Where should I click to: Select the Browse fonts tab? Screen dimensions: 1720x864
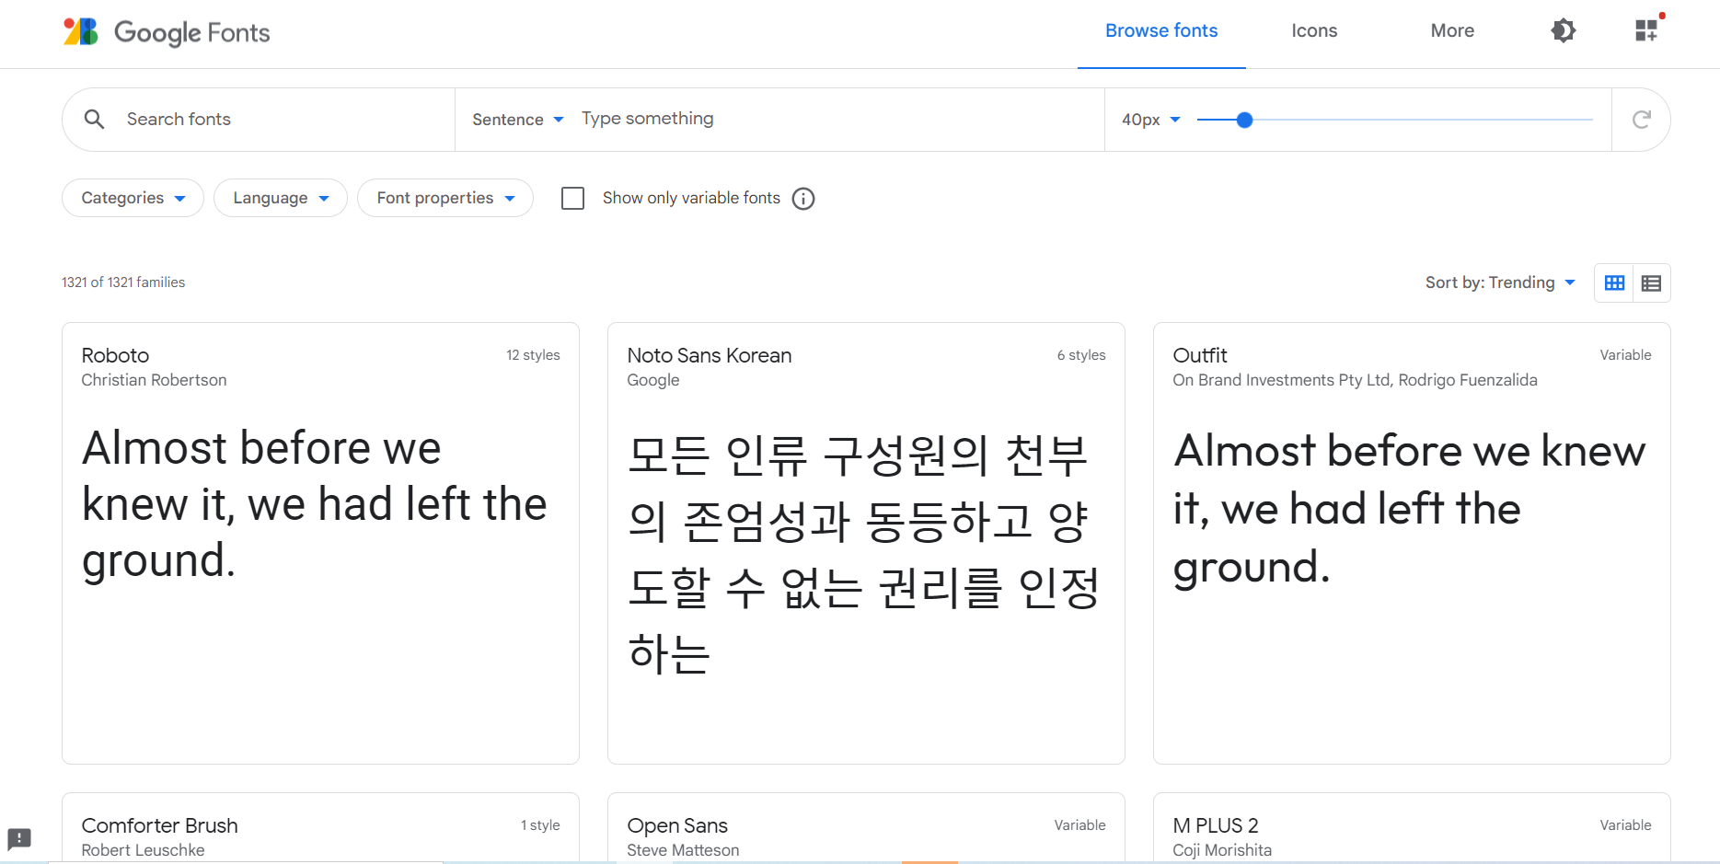point(1161,30)
